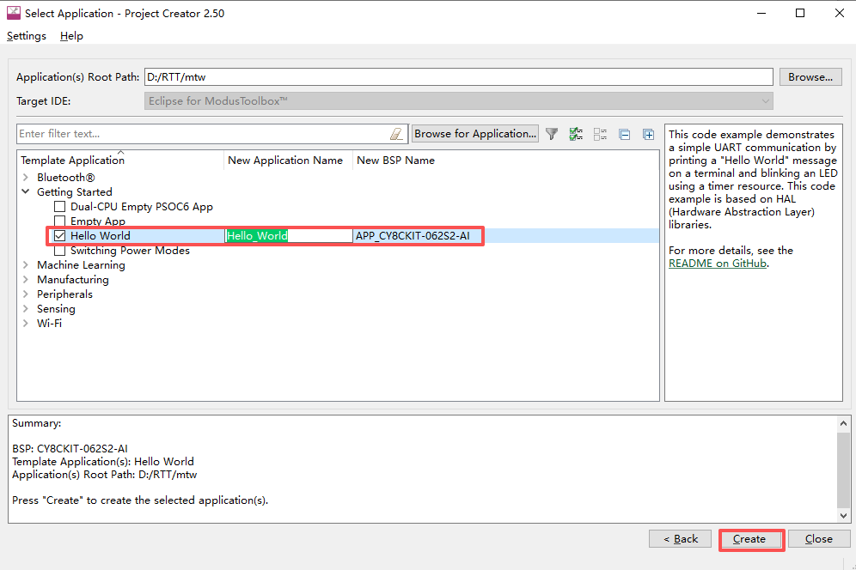Uncheck the Hello World checkbox
This screenshot has width=856, height=570.
(x=59, y=235)
